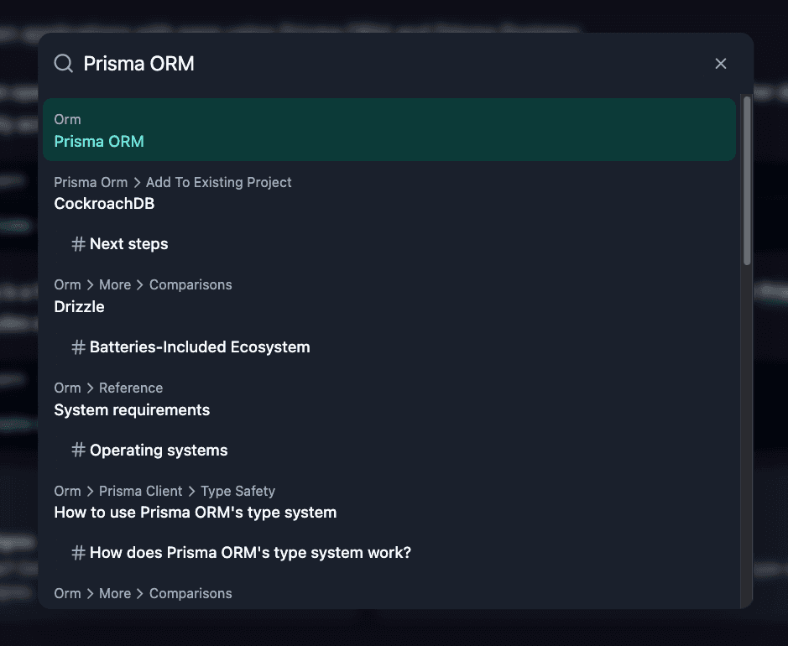The image size is (788, 646).
Task: Jump to the Next steps section
Action: point(130,243)
